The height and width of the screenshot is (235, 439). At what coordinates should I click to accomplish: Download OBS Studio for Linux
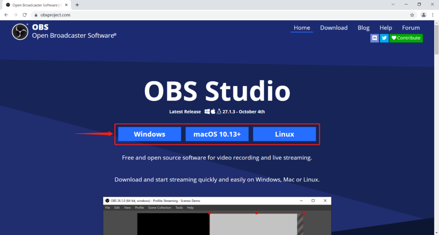point(285,134)
